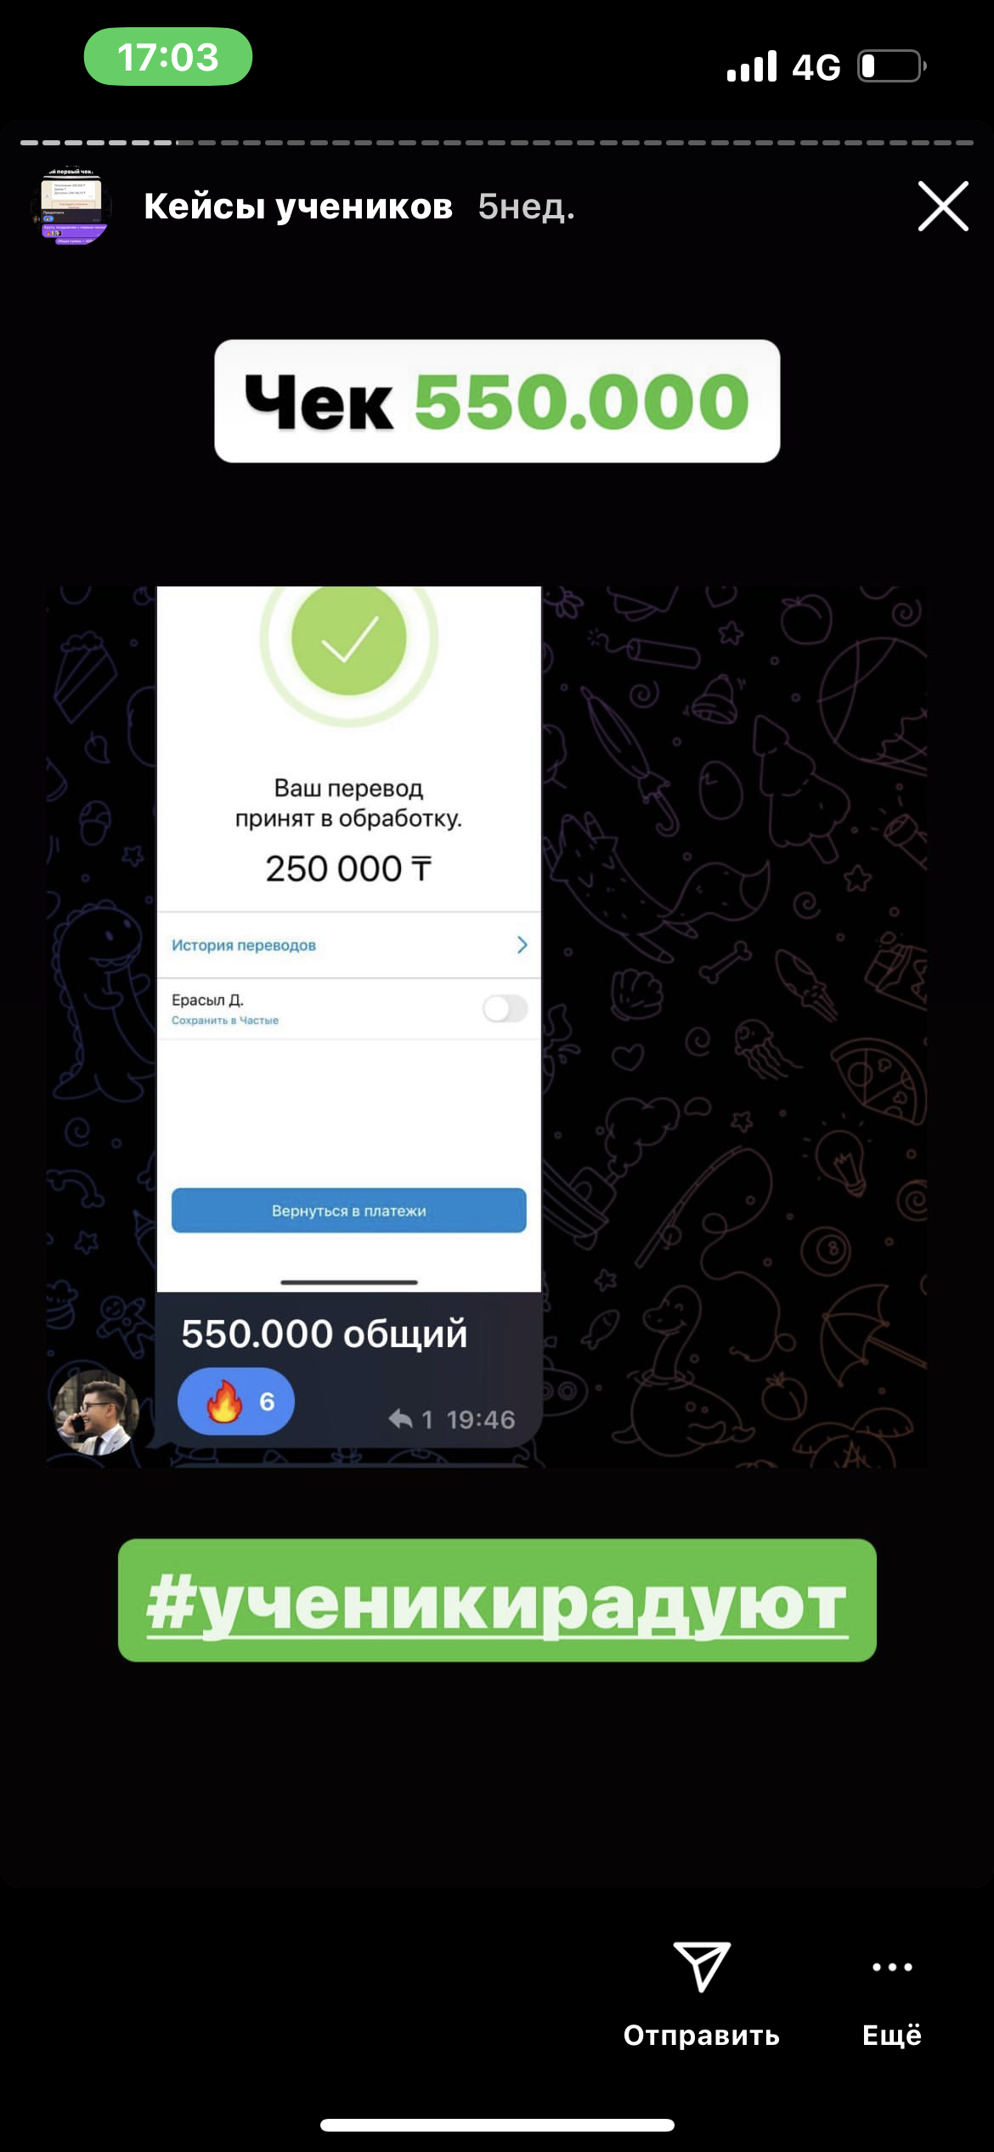The image size is (994, 2152).
Task: Tap the battery indicator in status bar
Action: [x=892, y=66]
